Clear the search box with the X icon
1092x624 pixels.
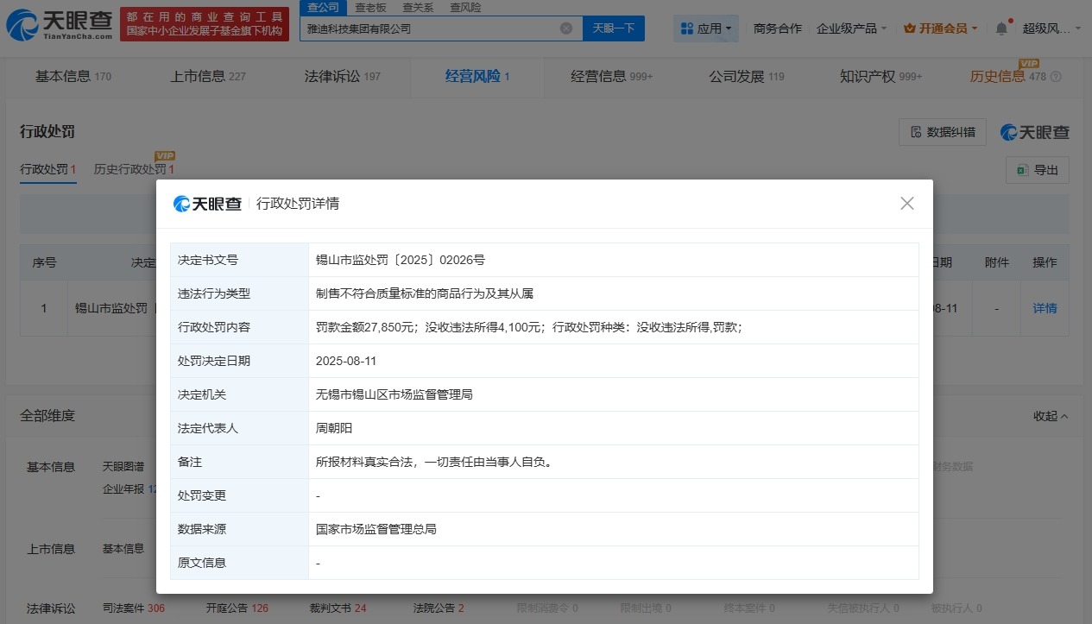[x=566, y=28]
